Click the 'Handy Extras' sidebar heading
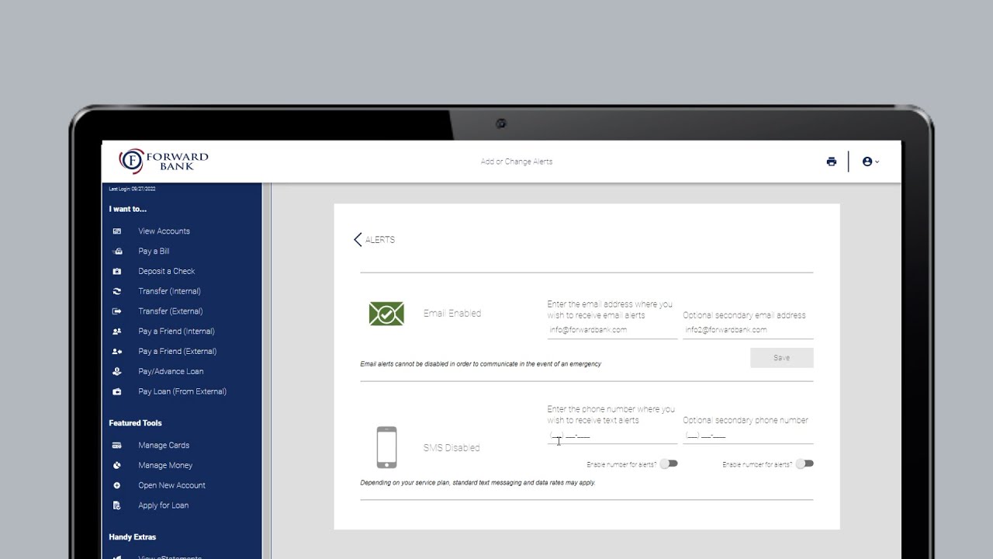This screenshot has width=993, height=559. coord(133,537)
